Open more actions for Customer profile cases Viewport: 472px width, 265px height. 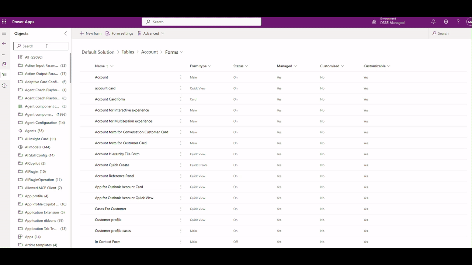tap(181, 231)
